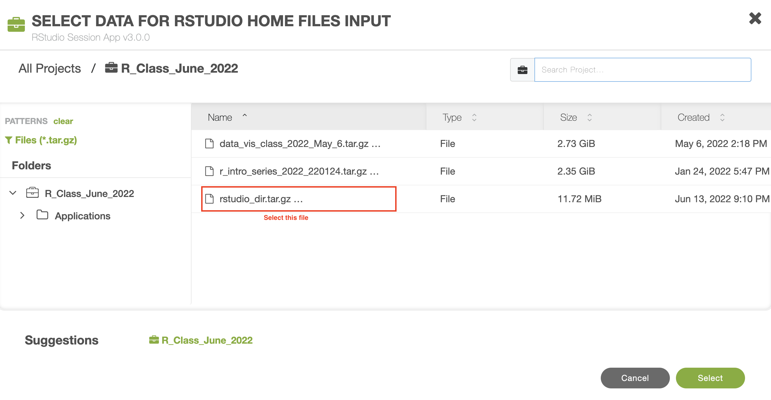The image size is (771, 400).
Task: Click the green briefcase icon in the dialog title
Action: [16, 24]
